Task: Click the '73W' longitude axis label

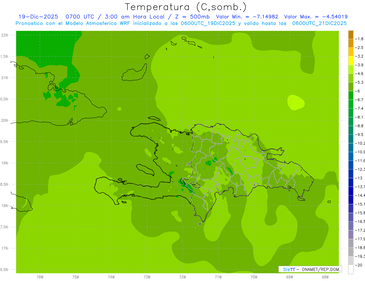Action: pos(147,277)
